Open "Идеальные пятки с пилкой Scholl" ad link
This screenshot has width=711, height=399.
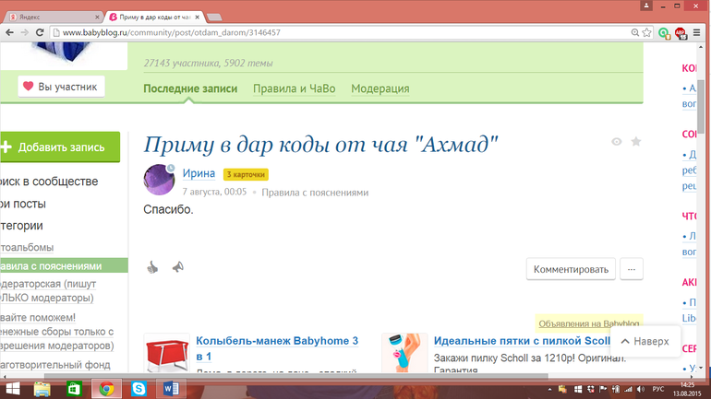pos(522,341)
